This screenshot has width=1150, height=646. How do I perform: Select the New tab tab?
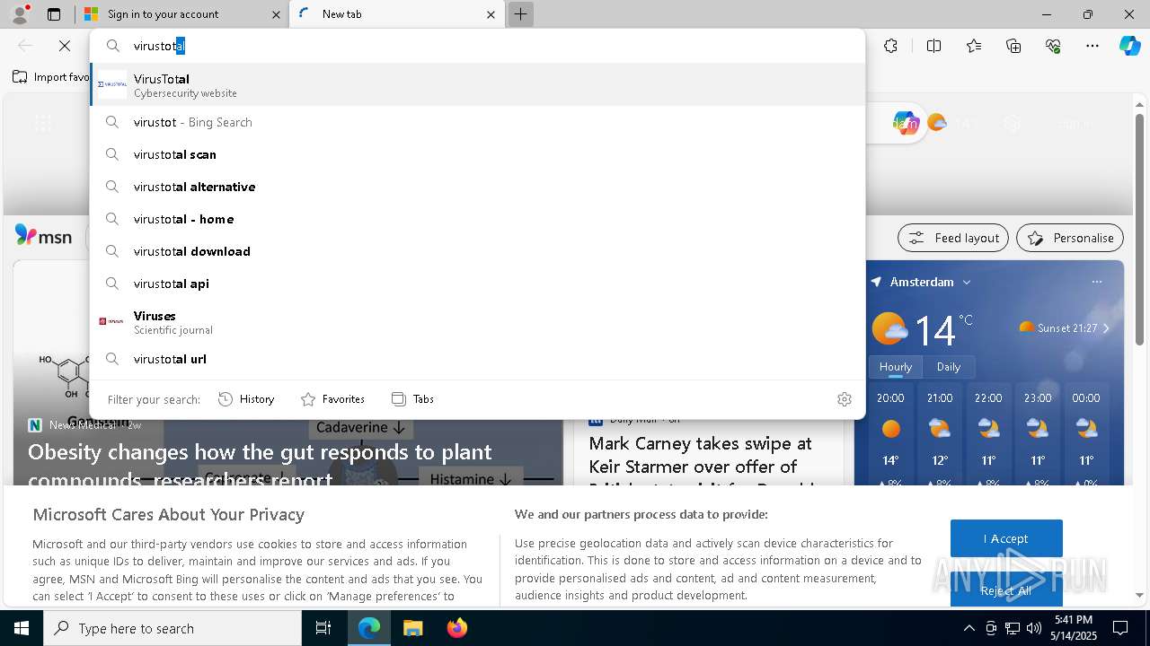click(398, 14)
